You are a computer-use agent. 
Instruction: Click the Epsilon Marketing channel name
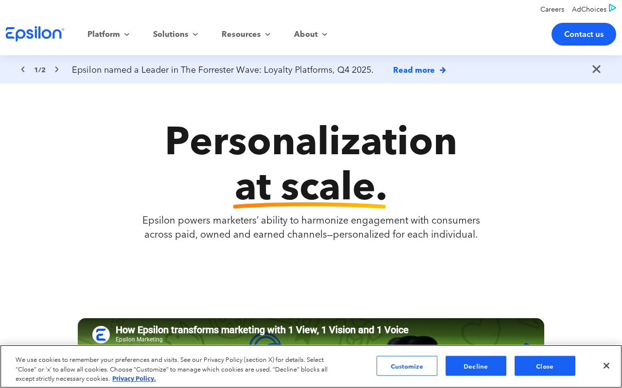coord(139,339)
